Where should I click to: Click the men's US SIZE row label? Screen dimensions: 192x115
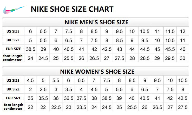[13, 31]
